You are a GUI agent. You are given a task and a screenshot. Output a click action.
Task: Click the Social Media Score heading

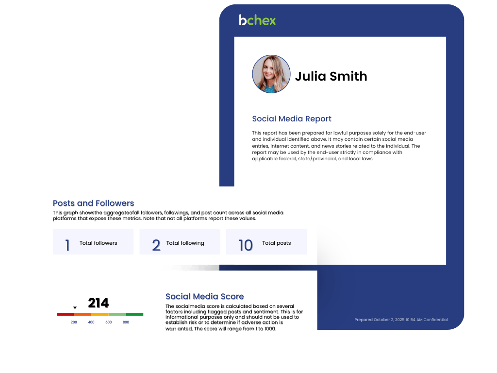pos(204,296)
